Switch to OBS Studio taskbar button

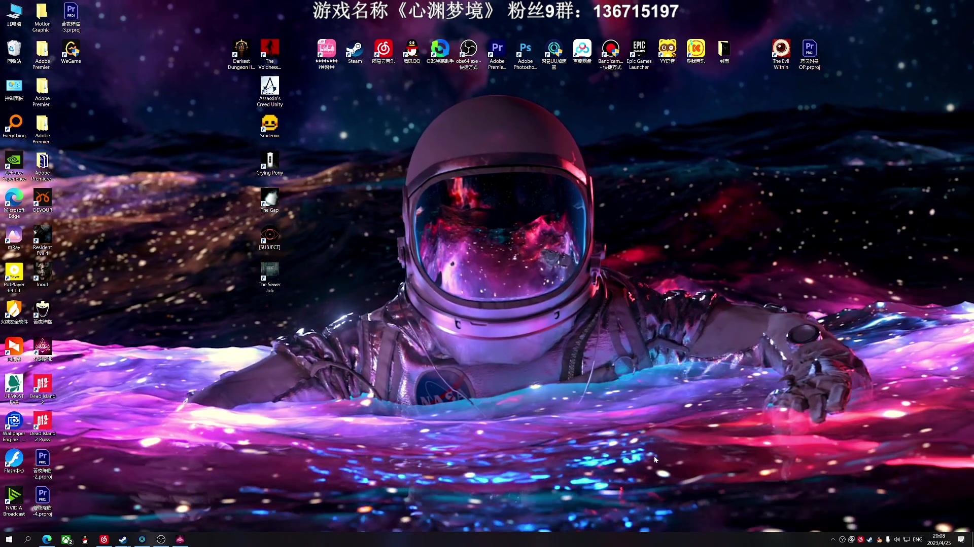click(161, 539)
